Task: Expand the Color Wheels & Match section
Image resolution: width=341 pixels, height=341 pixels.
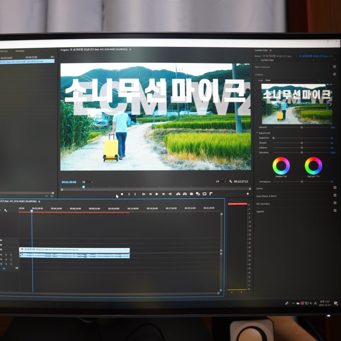Action: click(266, 196)
